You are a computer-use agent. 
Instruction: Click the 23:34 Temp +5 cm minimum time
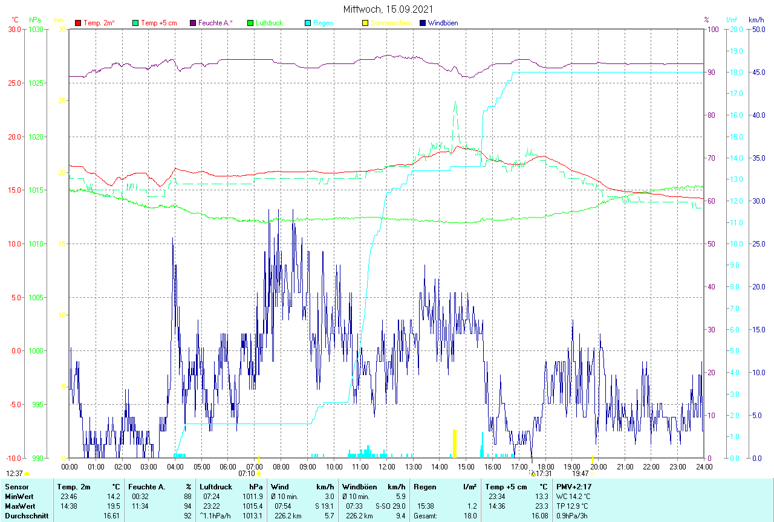coord(497,496)
